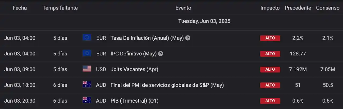Click the EU flag beside IPC Definitivo
The width and height of the screenshot is (343, 109).
click(x=87, y=53)
